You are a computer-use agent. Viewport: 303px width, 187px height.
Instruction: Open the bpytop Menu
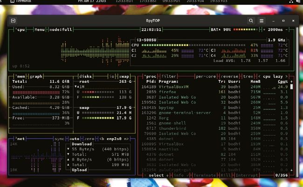pos(40,29)
